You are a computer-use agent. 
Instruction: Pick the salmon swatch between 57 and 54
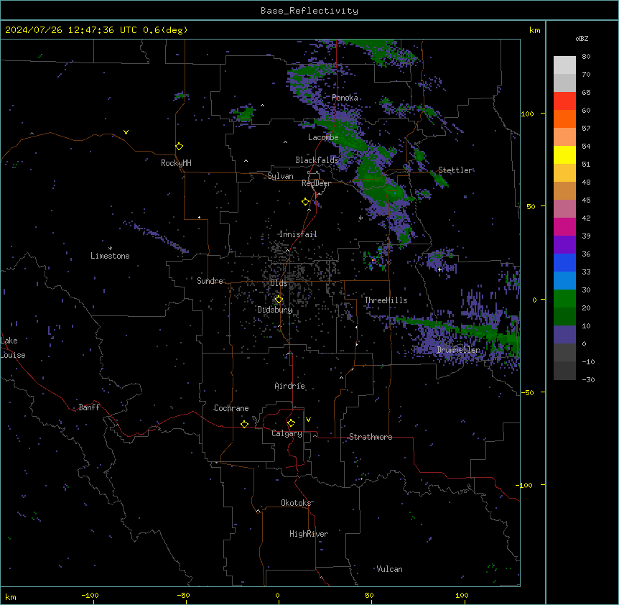point(564,137)
